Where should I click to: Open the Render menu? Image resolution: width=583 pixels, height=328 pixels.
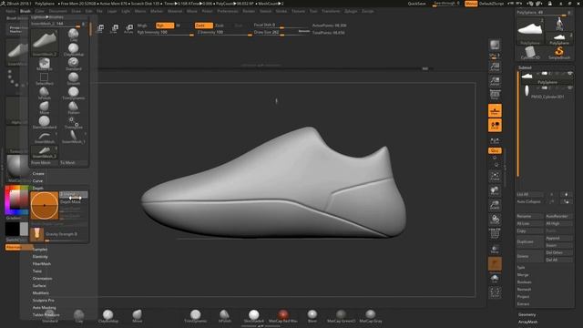pos(249,11)
